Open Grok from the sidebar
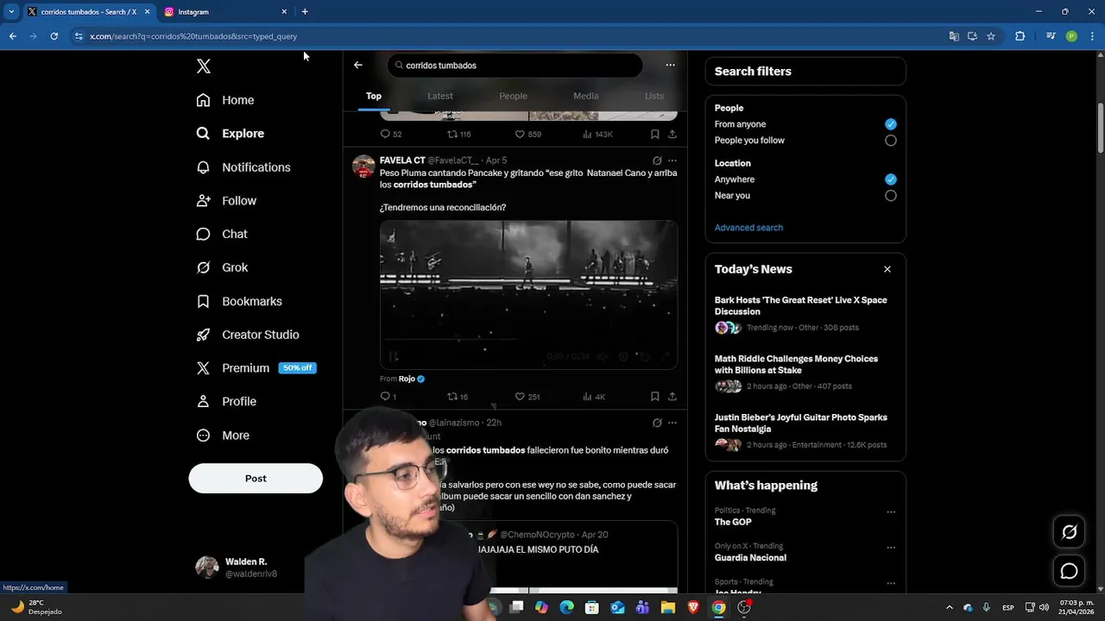 click(222, 267)
